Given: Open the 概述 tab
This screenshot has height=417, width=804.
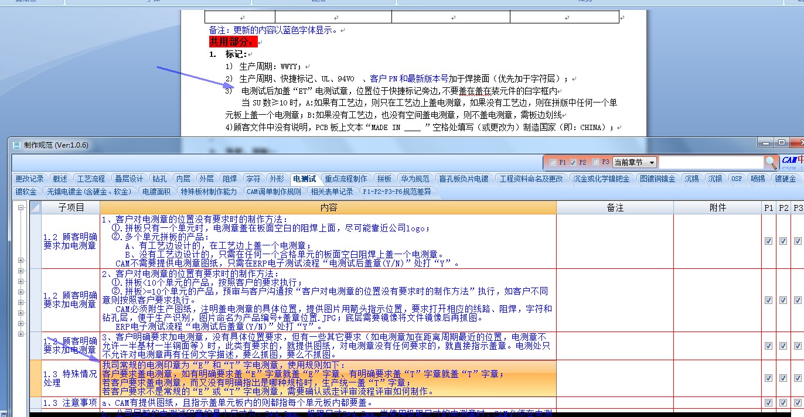Looking at the screenshot, I should coord(60,179).
